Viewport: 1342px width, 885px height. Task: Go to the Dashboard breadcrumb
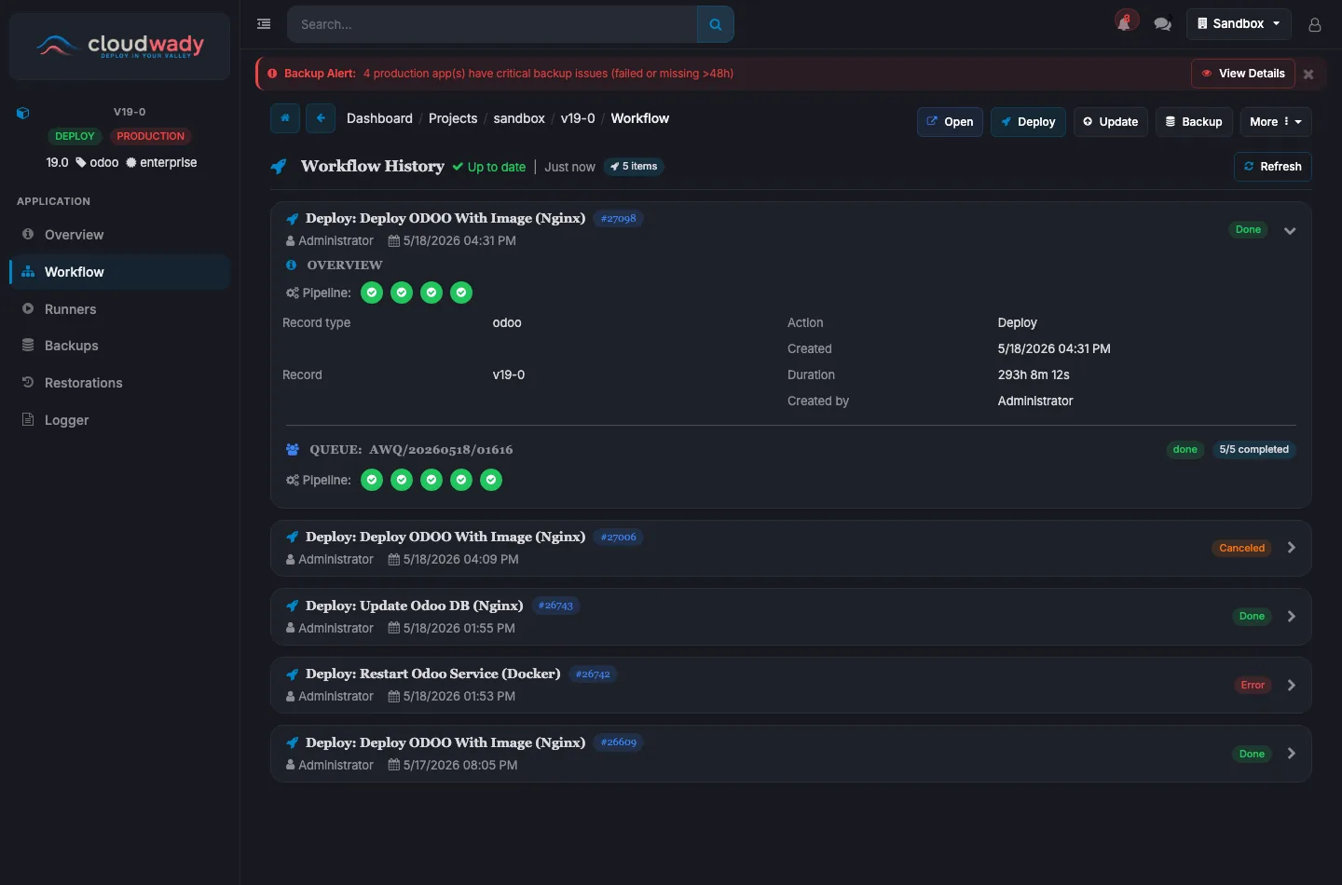379,118
